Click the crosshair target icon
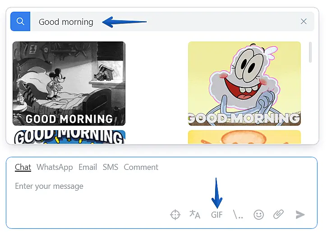The height and width of the screenshot is (232, 327). pyautogui.click(x=175, y=215)
